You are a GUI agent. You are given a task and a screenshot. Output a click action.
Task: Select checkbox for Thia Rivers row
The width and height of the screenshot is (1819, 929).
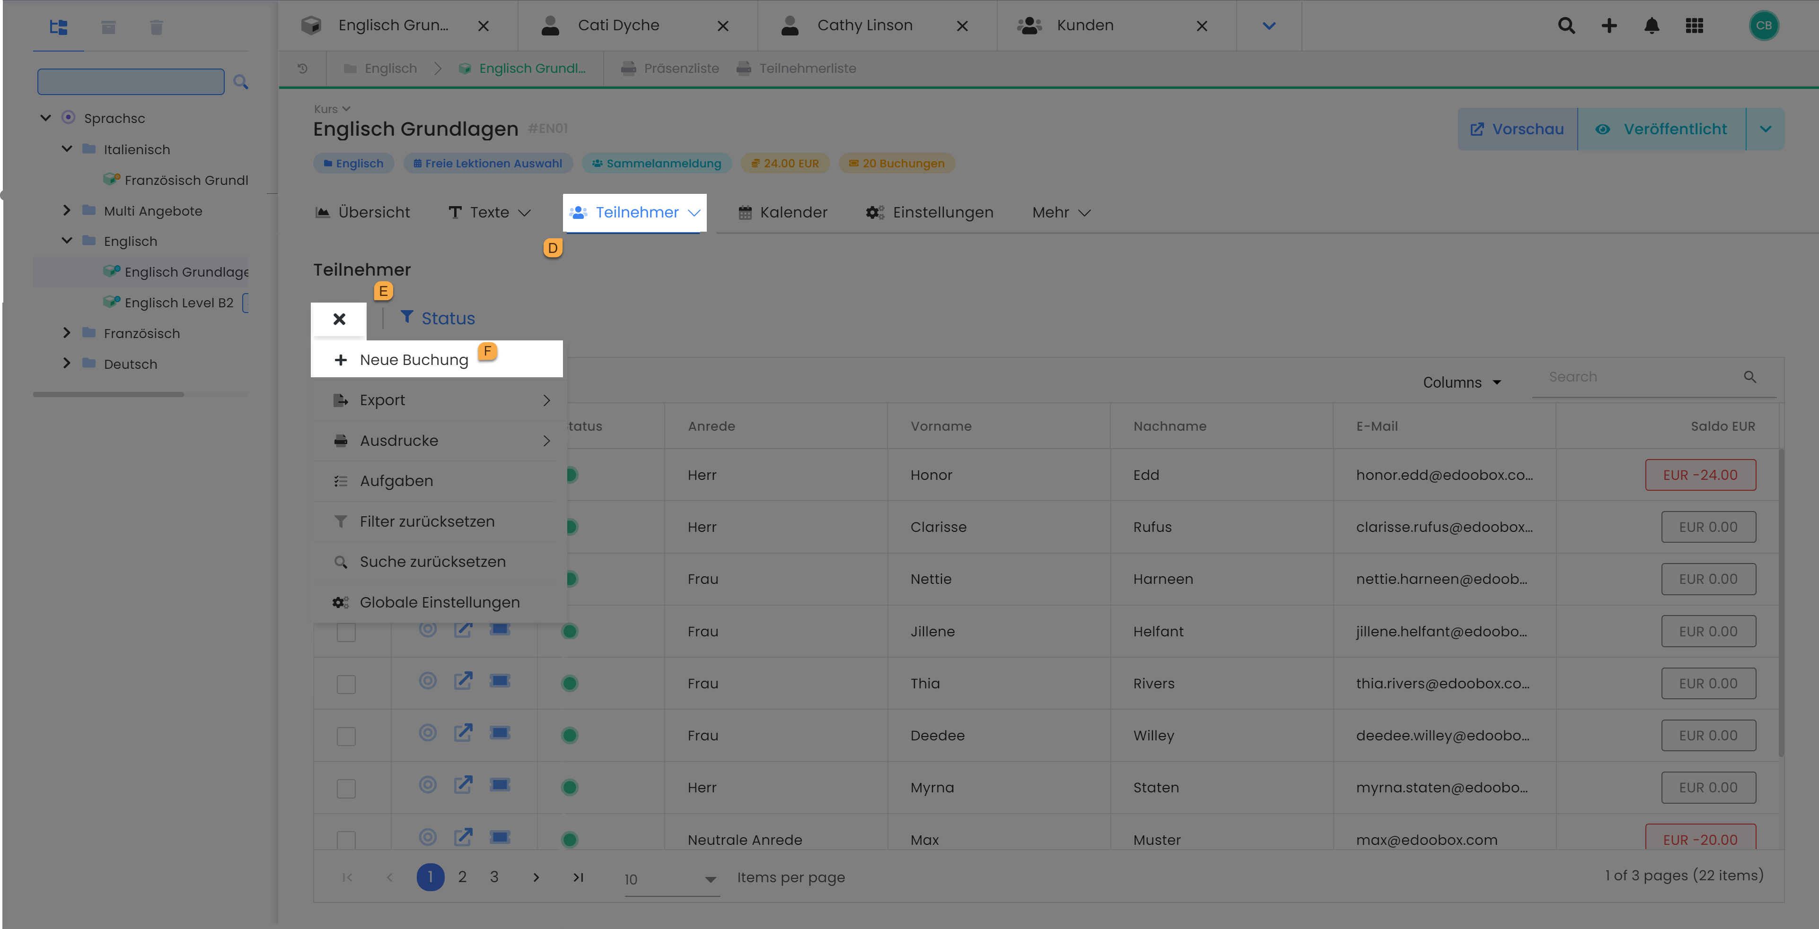click(346, 684)
